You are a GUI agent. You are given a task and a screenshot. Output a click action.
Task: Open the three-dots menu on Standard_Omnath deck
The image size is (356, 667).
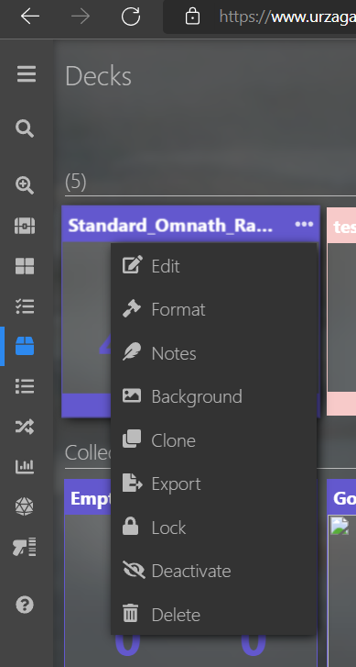pos(304,224)
